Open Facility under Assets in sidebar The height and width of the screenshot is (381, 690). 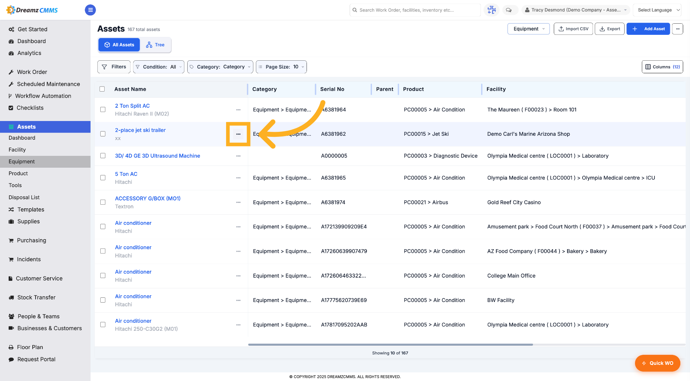point(17,150)
